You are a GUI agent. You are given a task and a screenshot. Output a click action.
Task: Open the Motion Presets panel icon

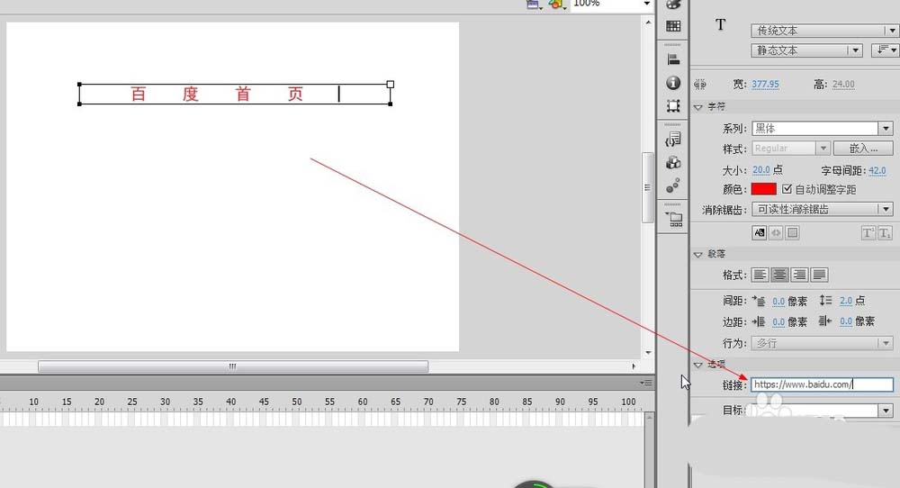tap(673, 185)
